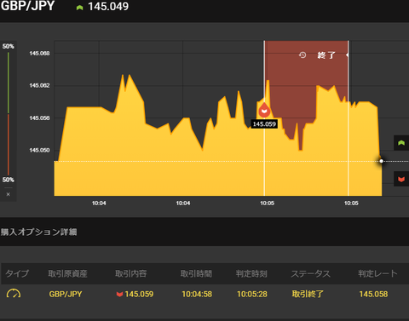Click the green up-arrow High button

(401, 143)
